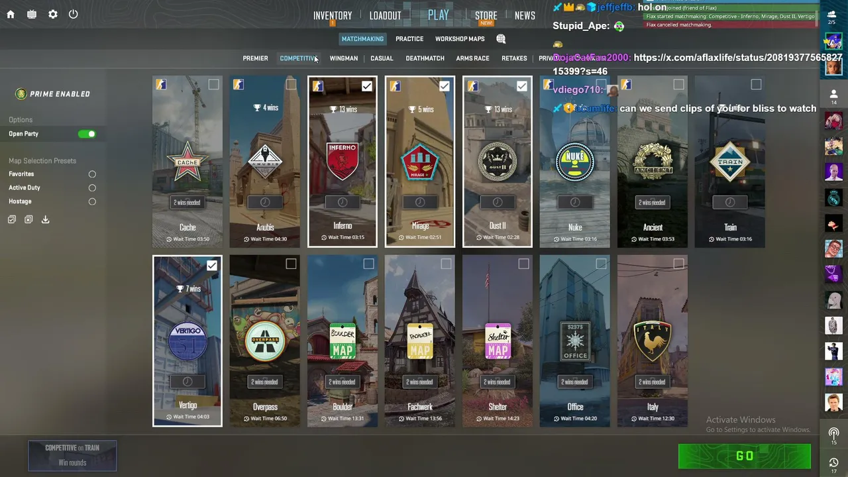This screenshot has width=848, height=477.
Task: Check the Italy map checkbox
Action: click(678, 264)
